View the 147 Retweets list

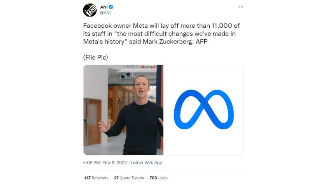tap(96, 178)
